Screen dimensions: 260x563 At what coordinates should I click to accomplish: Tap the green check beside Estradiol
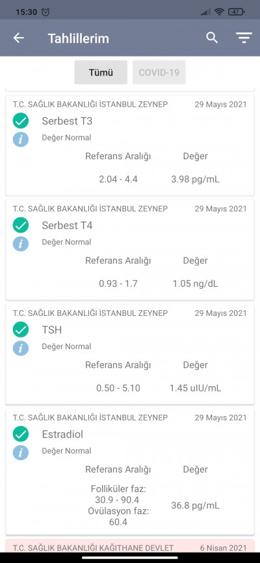click(x=21, y=434)
